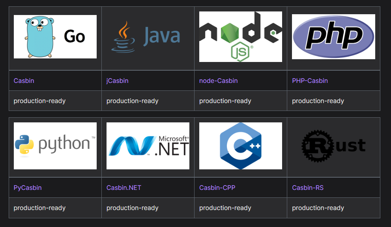Open the node-Casbin link

pyautogui.click(x=219, y=81)
